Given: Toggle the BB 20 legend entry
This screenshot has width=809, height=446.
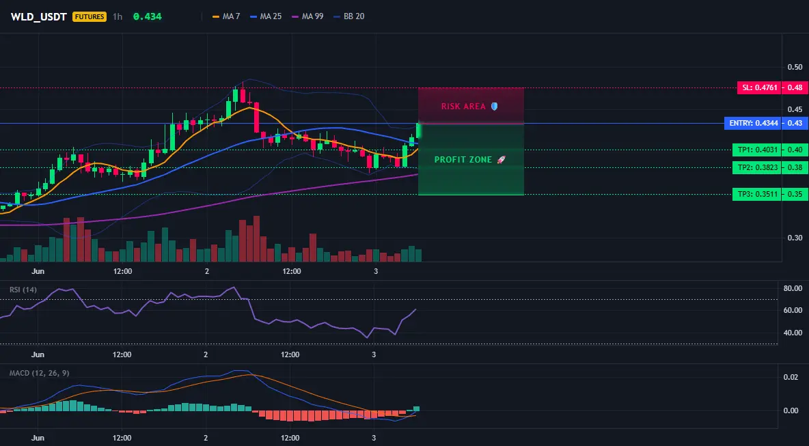Looking at the screenshot, I should pyautogui.click(x=348, y=16).
